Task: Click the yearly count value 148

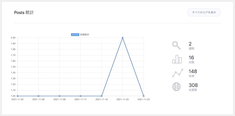Action: pyautogui.click(x=193, y=71)
